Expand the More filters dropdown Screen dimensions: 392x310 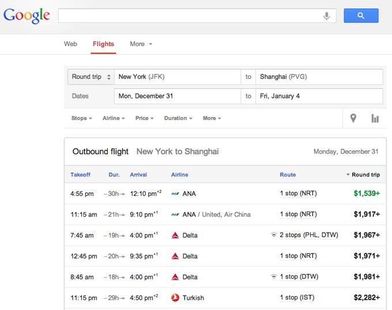(212, 118)
